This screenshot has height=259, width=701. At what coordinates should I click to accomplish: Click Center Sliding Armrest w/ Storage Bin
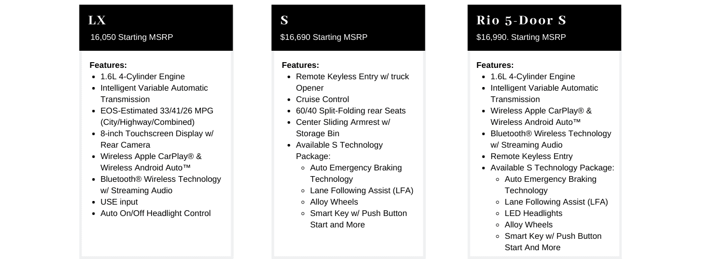(343, 128)
